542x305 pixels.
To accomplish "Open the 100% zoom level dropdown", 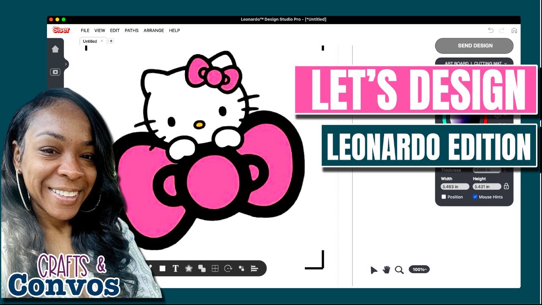I will [419, 269].
